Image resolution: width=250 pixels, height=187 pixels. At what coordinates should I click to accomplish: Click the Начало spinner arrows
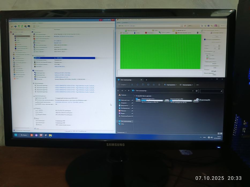(219, 46)
